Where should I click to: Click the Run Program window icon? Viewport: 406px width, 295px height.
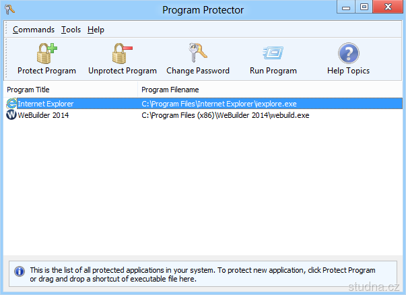273,53
